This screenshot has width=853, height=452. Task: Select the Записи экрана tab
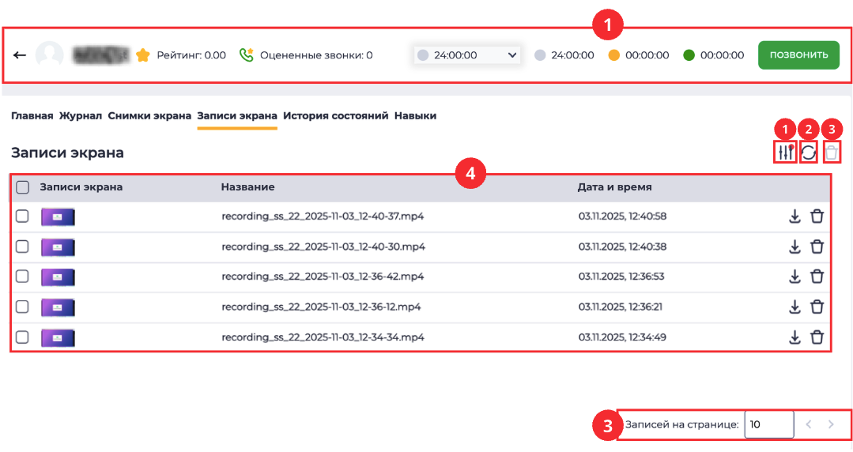click(237, 116)
